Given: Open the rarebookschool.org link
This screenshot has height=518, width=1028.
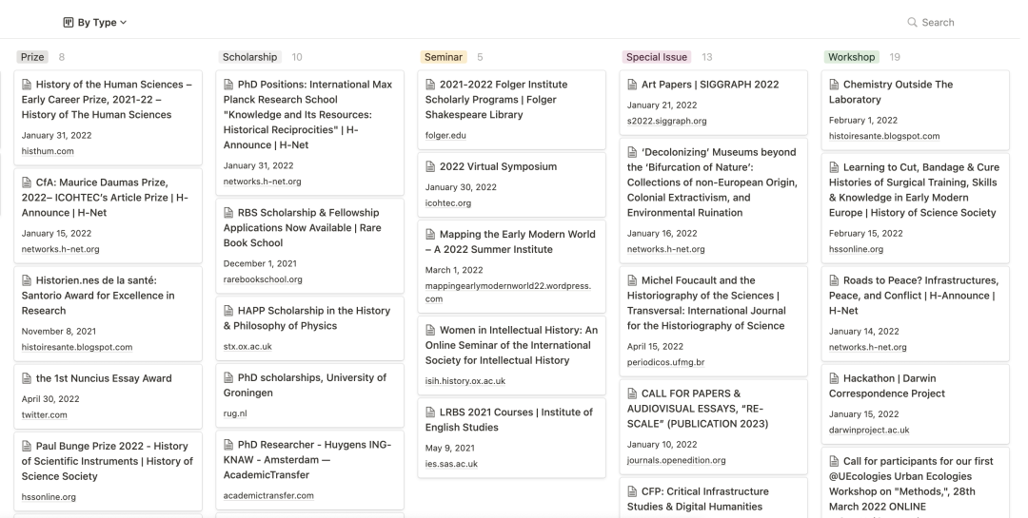Looking at the screenshot, I should (263, 279).
